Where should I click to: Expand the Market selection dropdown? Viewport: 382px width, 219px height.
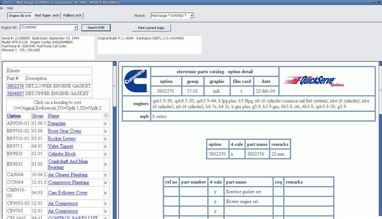191,16
